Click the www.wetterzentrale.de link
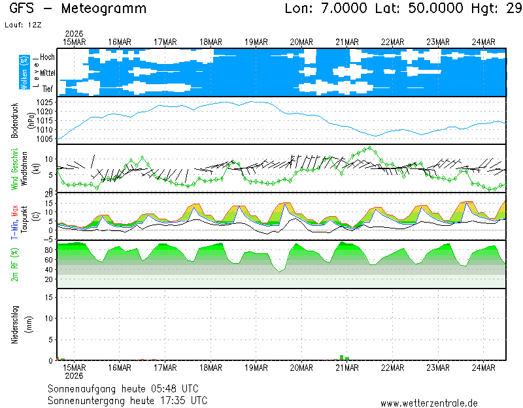Image resolution: width=523 pixels, height=408 pixels. pos(429,403)
